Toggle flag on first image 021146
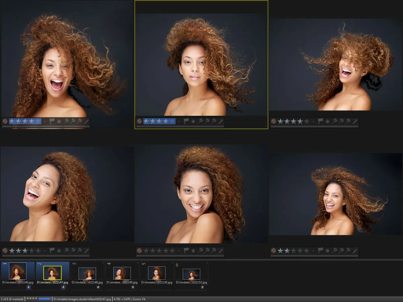This screenshot has width=403, height=302. click(x=52, y=121)
